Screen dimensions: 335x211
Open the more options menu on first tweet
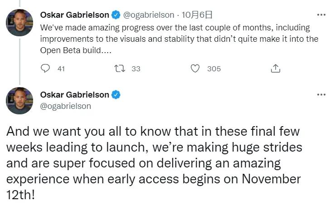tap(321, 15)
